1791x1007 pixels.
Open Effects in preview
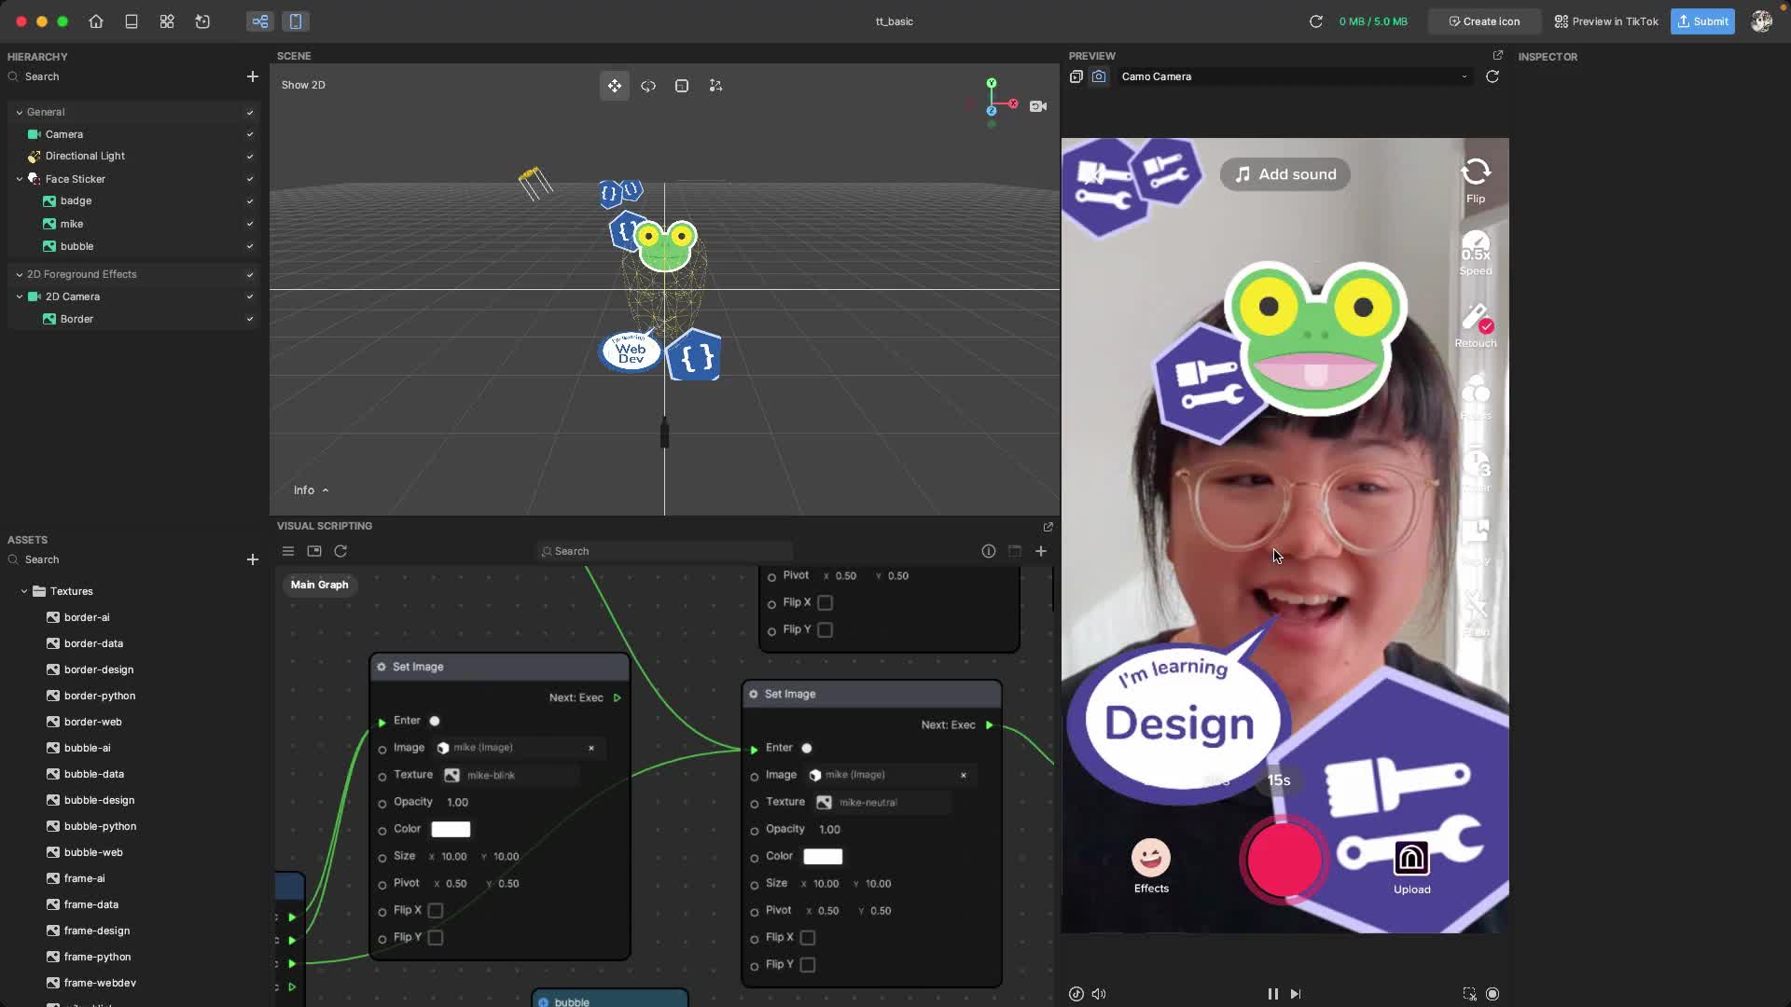tap(1151, 866)
